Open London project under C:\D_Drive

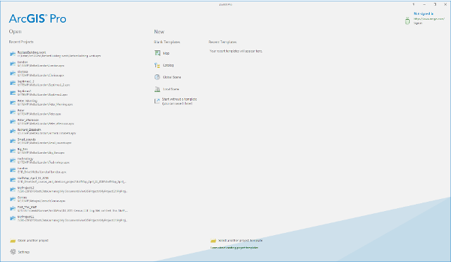coord(38,170)
